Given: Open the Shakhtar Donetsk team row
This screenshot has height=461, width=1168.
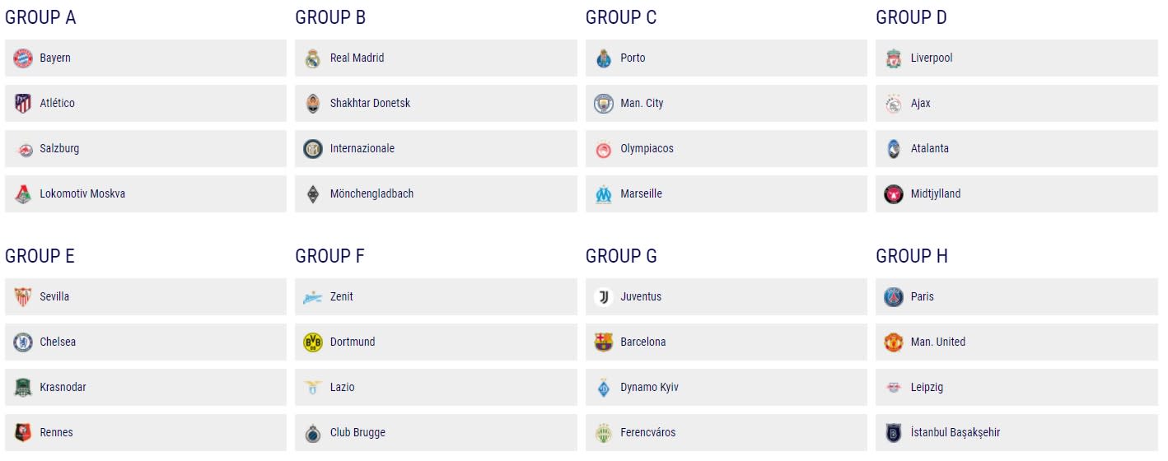Looking at the screenshot, I should tap(436, 104).
